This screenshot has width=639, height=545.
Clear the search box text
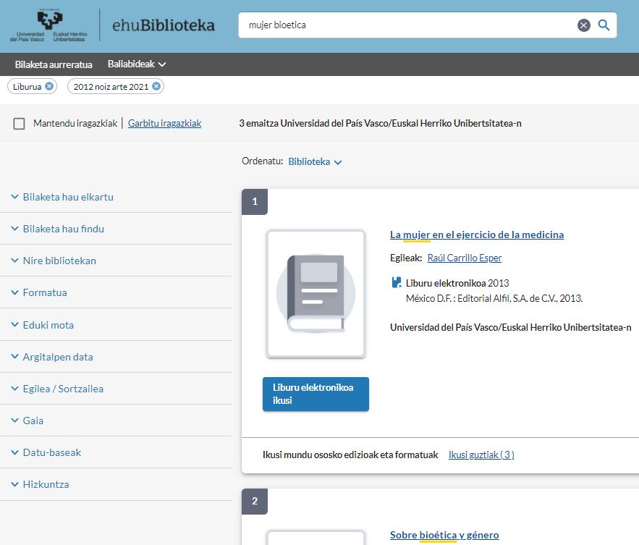[x=583, y=25]
